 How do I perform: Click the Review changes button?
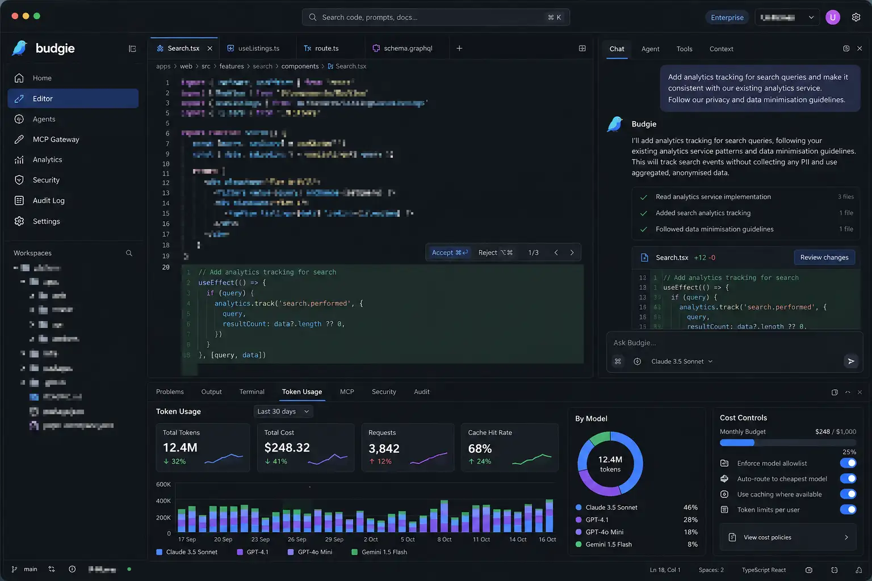tap(824, 258)
